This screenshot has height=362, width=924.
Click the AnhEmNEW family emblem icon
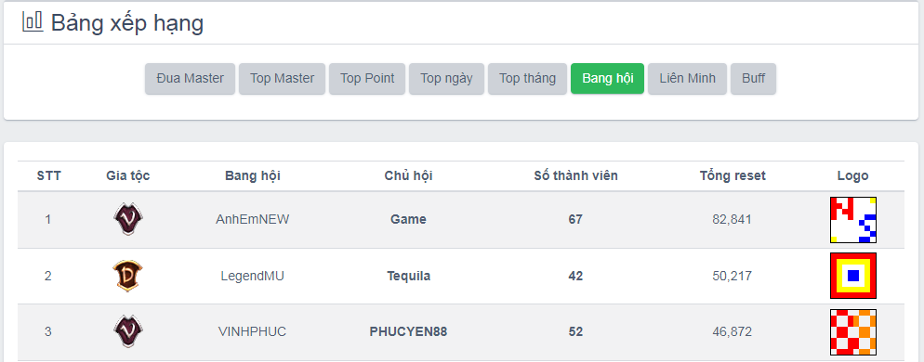pyautogui.click(x=128, y=219)
